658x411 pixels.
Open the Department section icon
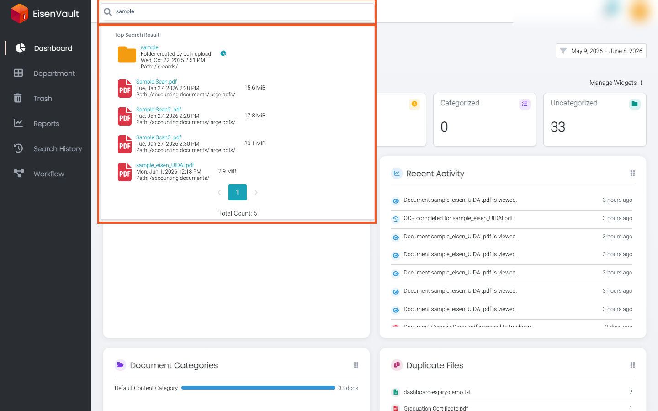pos(18,73)
